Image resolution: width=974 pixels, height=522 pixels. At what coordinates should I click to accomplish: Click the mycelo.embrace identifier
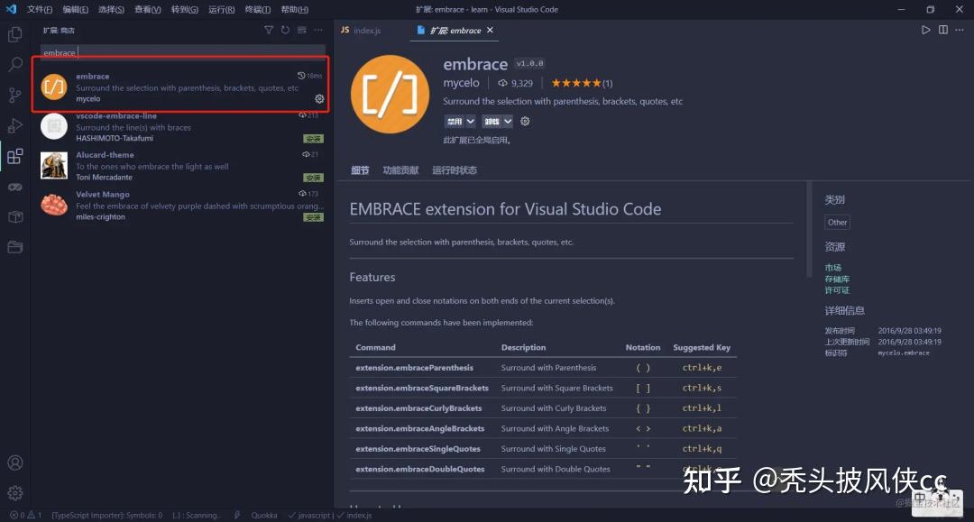[x=903, y=353]
